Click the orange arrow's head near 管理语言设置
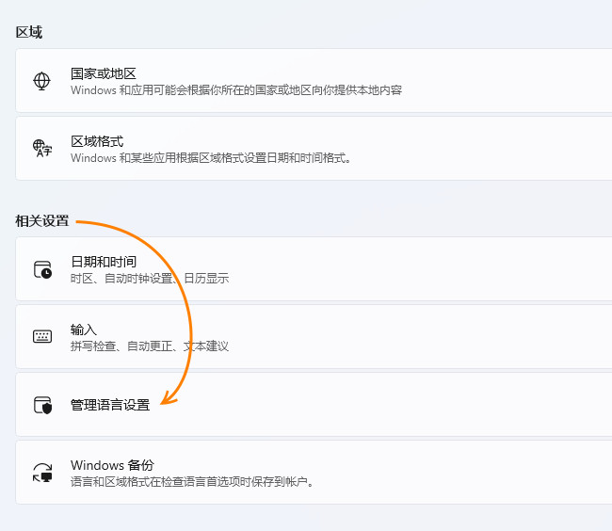This screenshot has height=531, width=612. [x=165, y=402]
